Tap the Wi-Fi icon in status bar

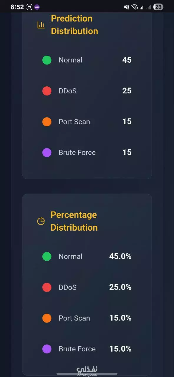(x=135, y=7)
